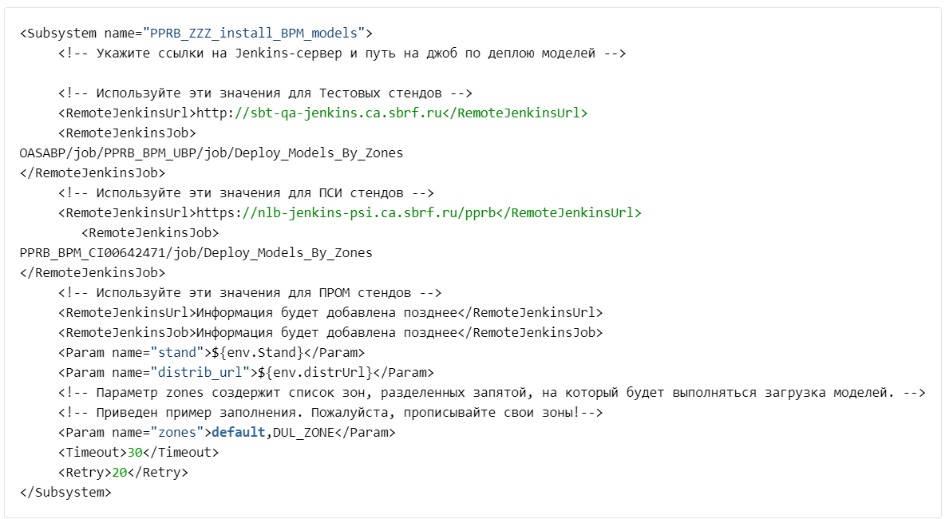Click the "distrib_url" attribute string

pyautogui.click(x=201, y=373)
